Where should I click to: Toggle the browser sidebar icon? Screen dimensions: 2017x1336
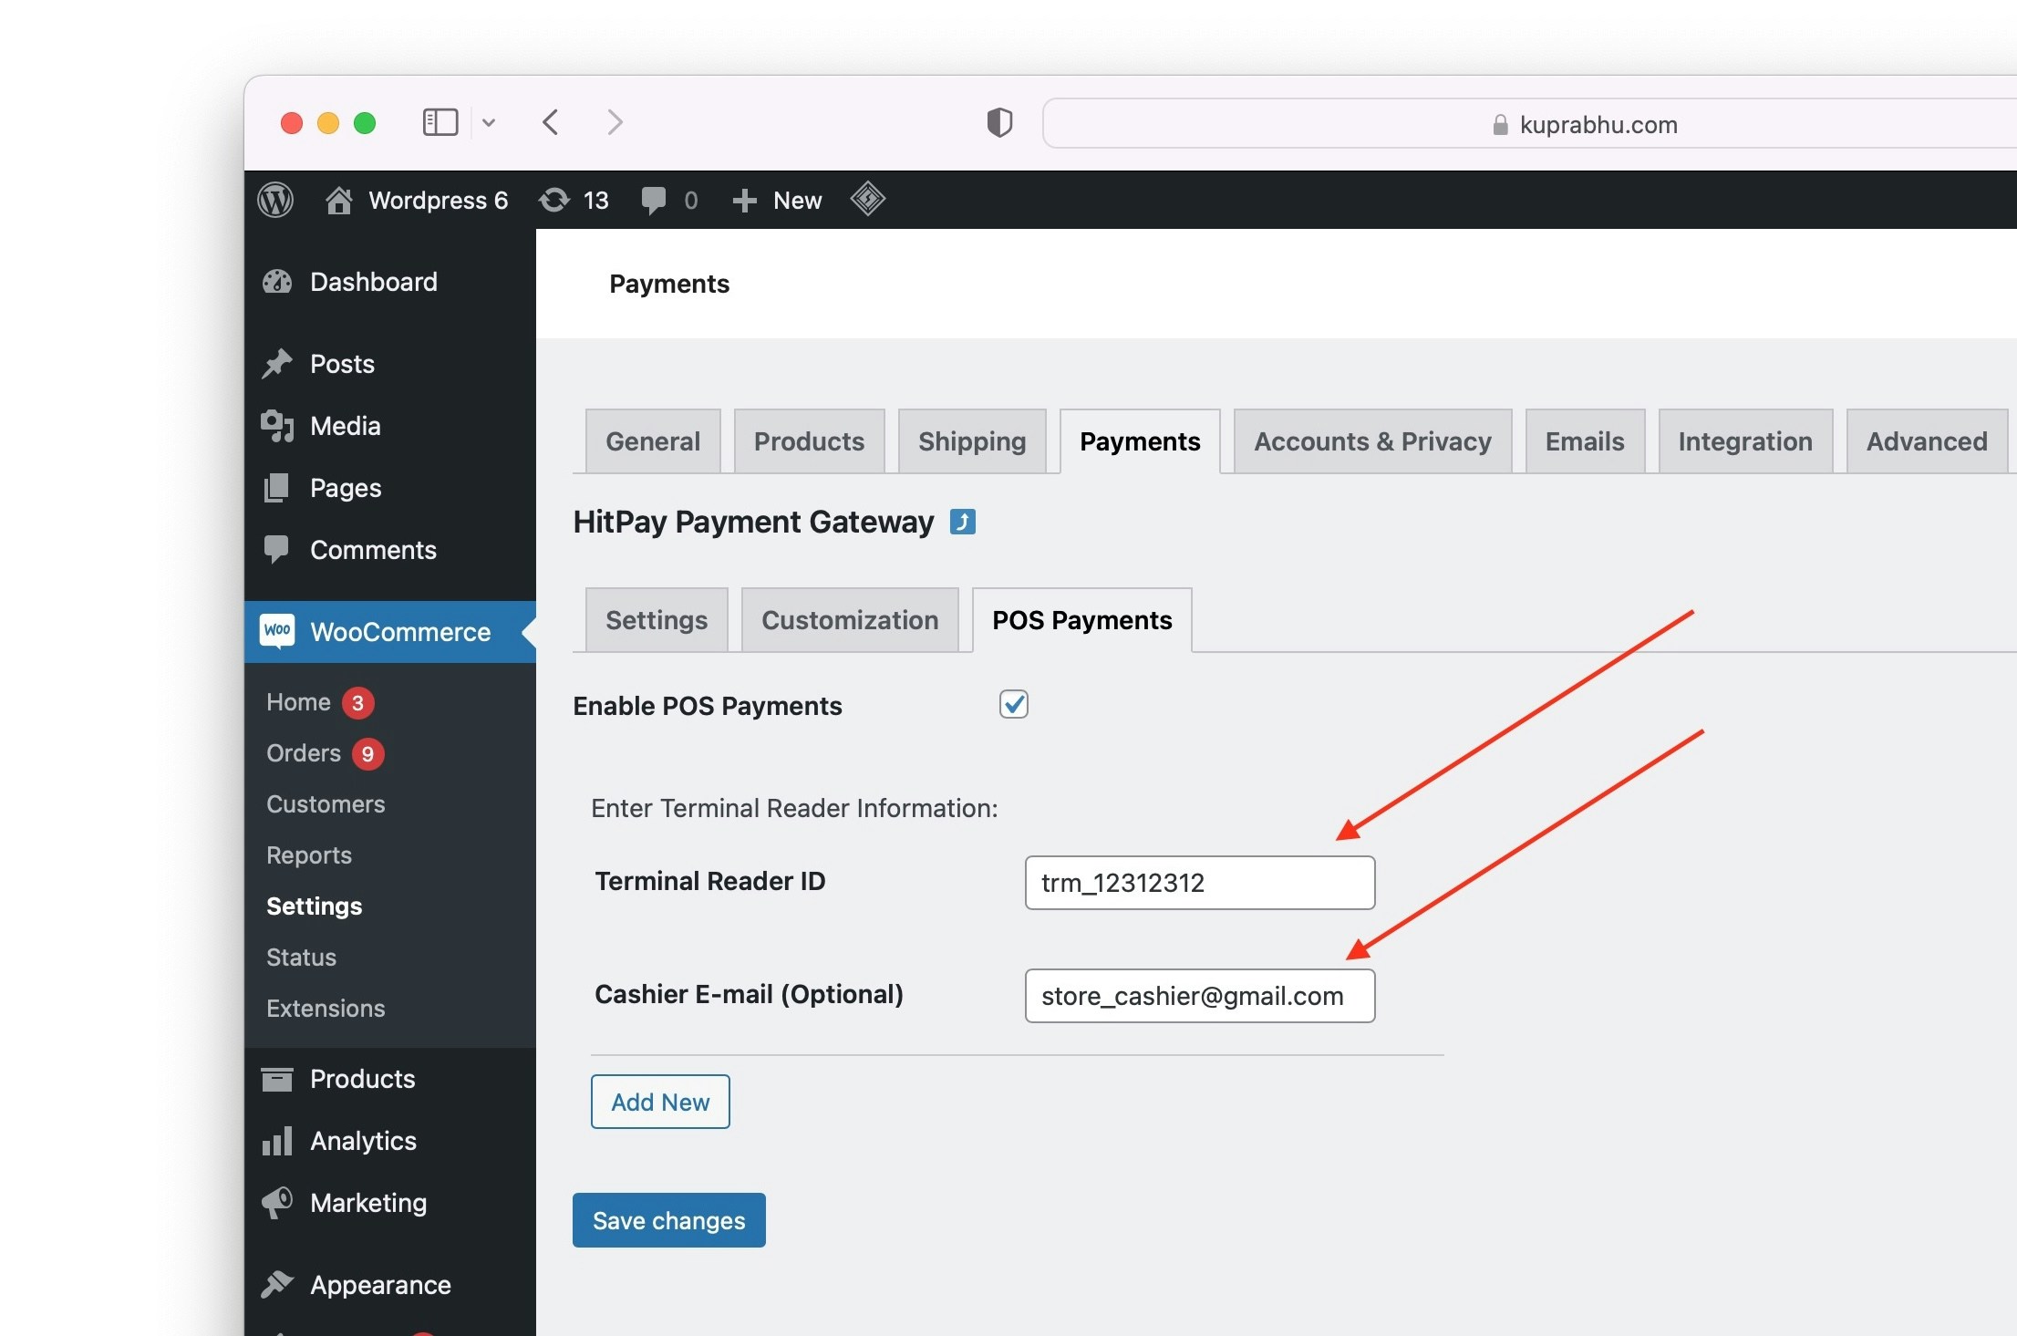[x=440, y=122]
